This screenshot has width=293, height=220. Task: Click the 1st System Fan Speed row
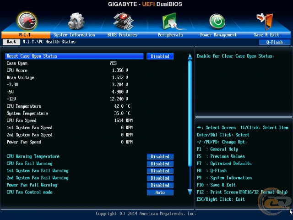click(70, 127)
